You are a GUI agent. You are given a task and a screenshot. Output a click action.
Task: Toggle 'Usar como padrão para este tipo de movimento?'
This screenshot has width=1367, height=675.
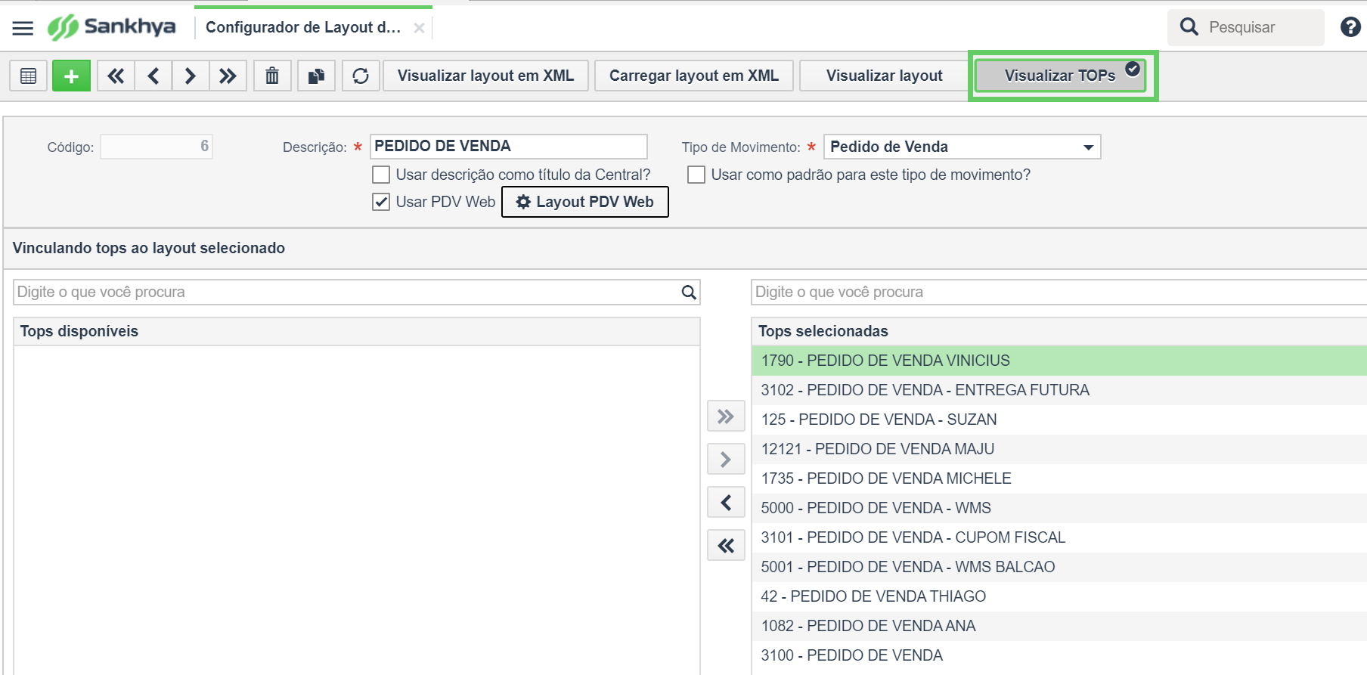click(x=696, y=175)
